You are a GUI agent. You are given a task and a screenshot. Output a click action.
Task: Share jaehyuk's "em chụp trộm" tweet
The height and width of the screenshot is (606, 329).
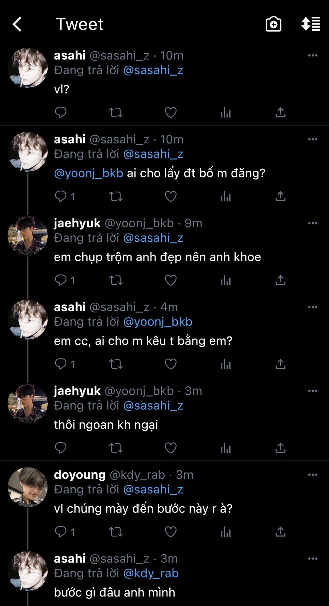(x=280, y=280)
